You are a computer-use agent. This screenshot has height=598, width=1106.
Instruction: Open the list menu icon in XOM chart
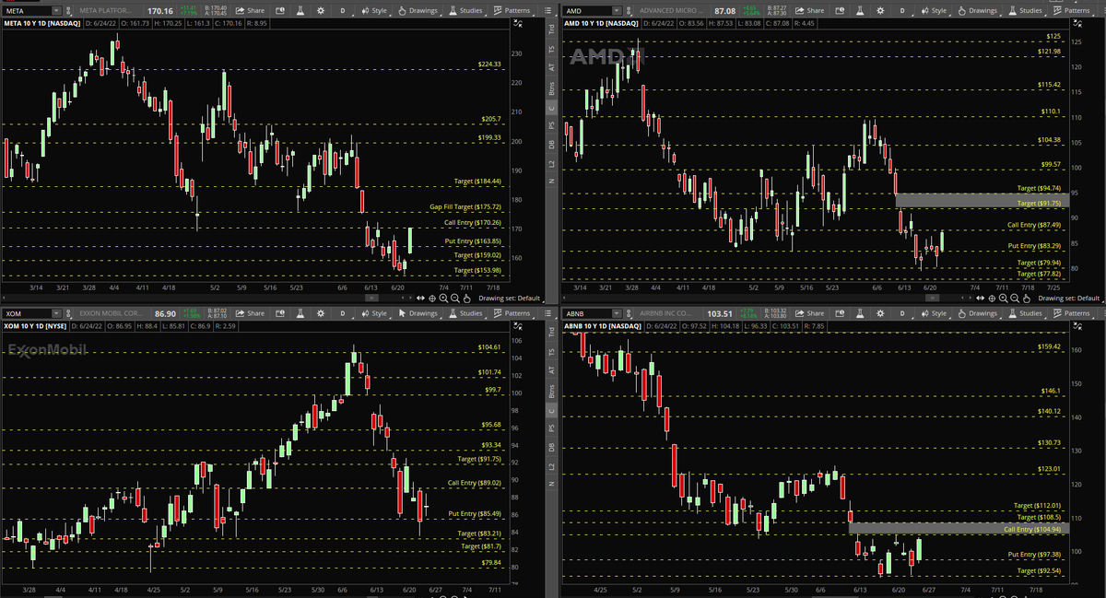(547, 314)
